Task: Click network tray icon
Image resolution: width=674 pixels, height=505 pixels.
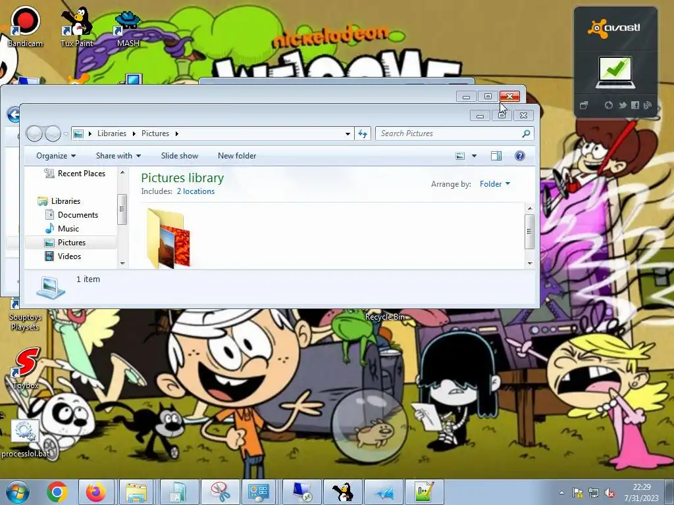Action: [594, 493]
